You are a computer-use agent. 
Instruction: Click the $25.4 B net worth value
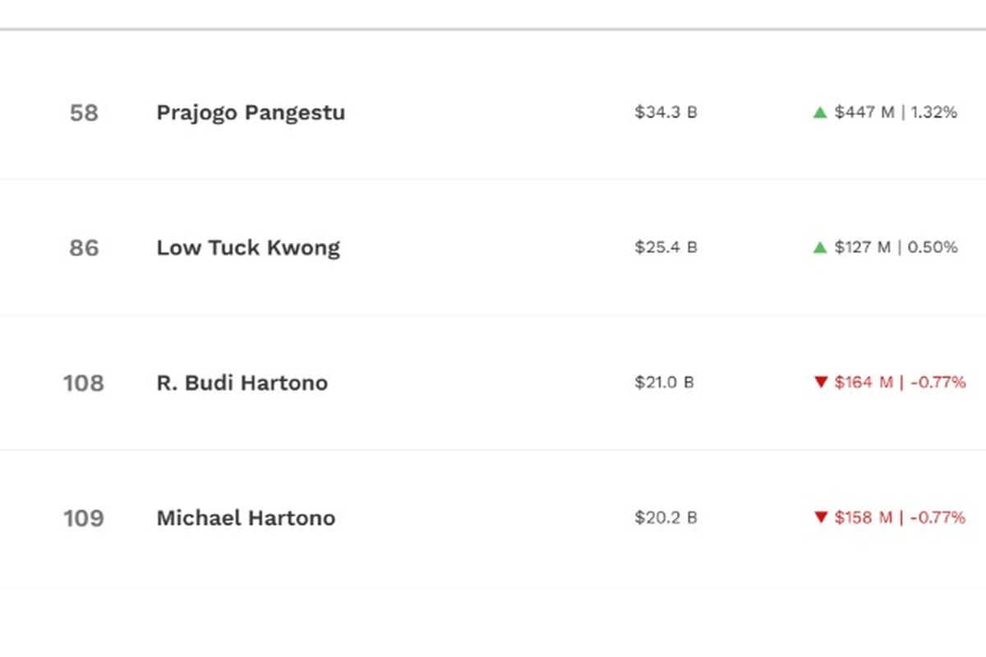(666, 247)
